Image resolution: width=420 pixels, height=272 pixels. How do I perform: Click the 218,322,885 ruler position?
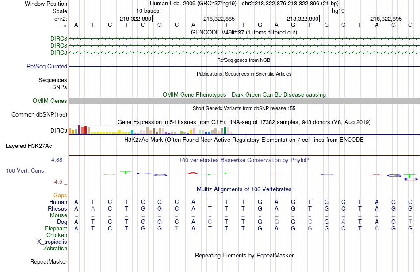click(x=219, y=19)
